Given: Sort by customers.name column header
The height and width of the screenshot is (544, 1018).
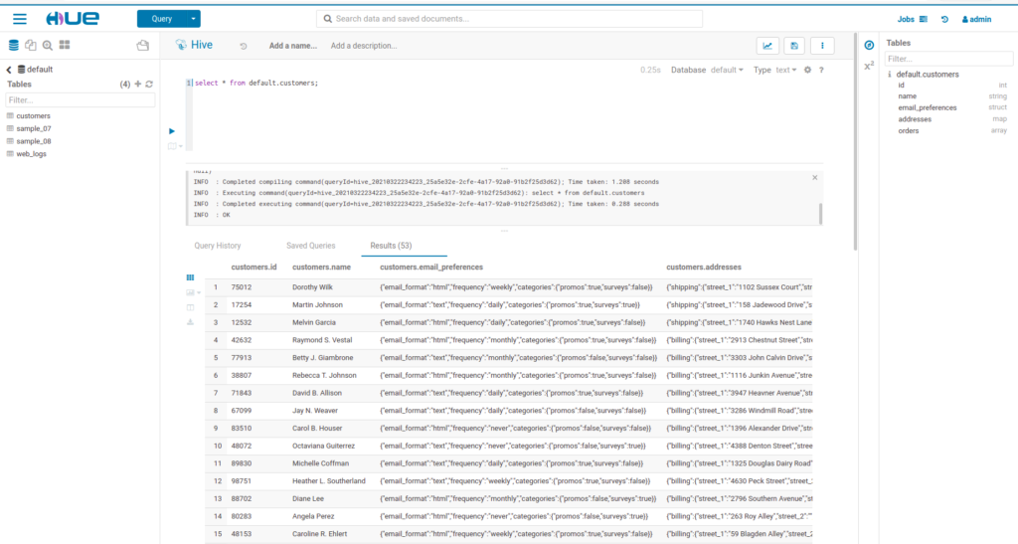Looking at the screenshot, I should click(321, 267).
